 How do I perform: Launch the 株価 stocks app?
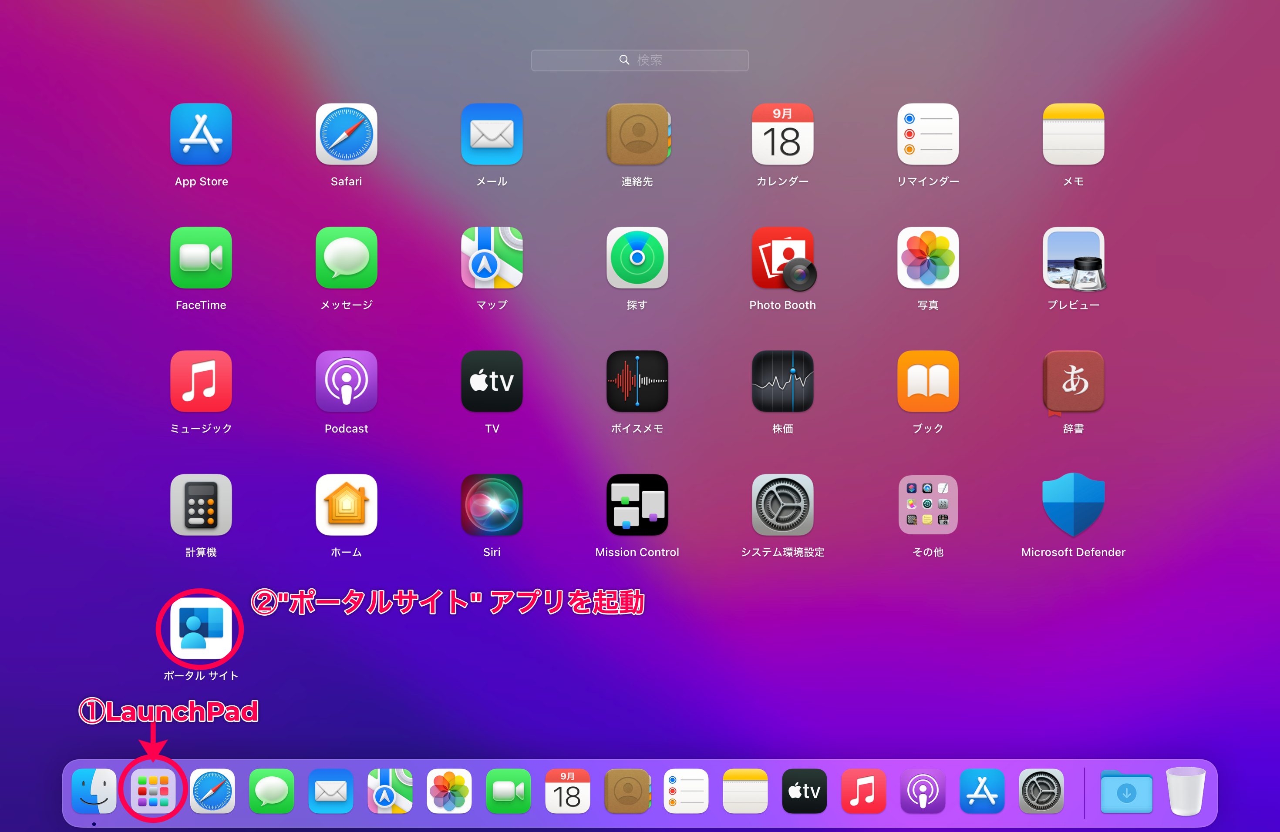point(782,382)
